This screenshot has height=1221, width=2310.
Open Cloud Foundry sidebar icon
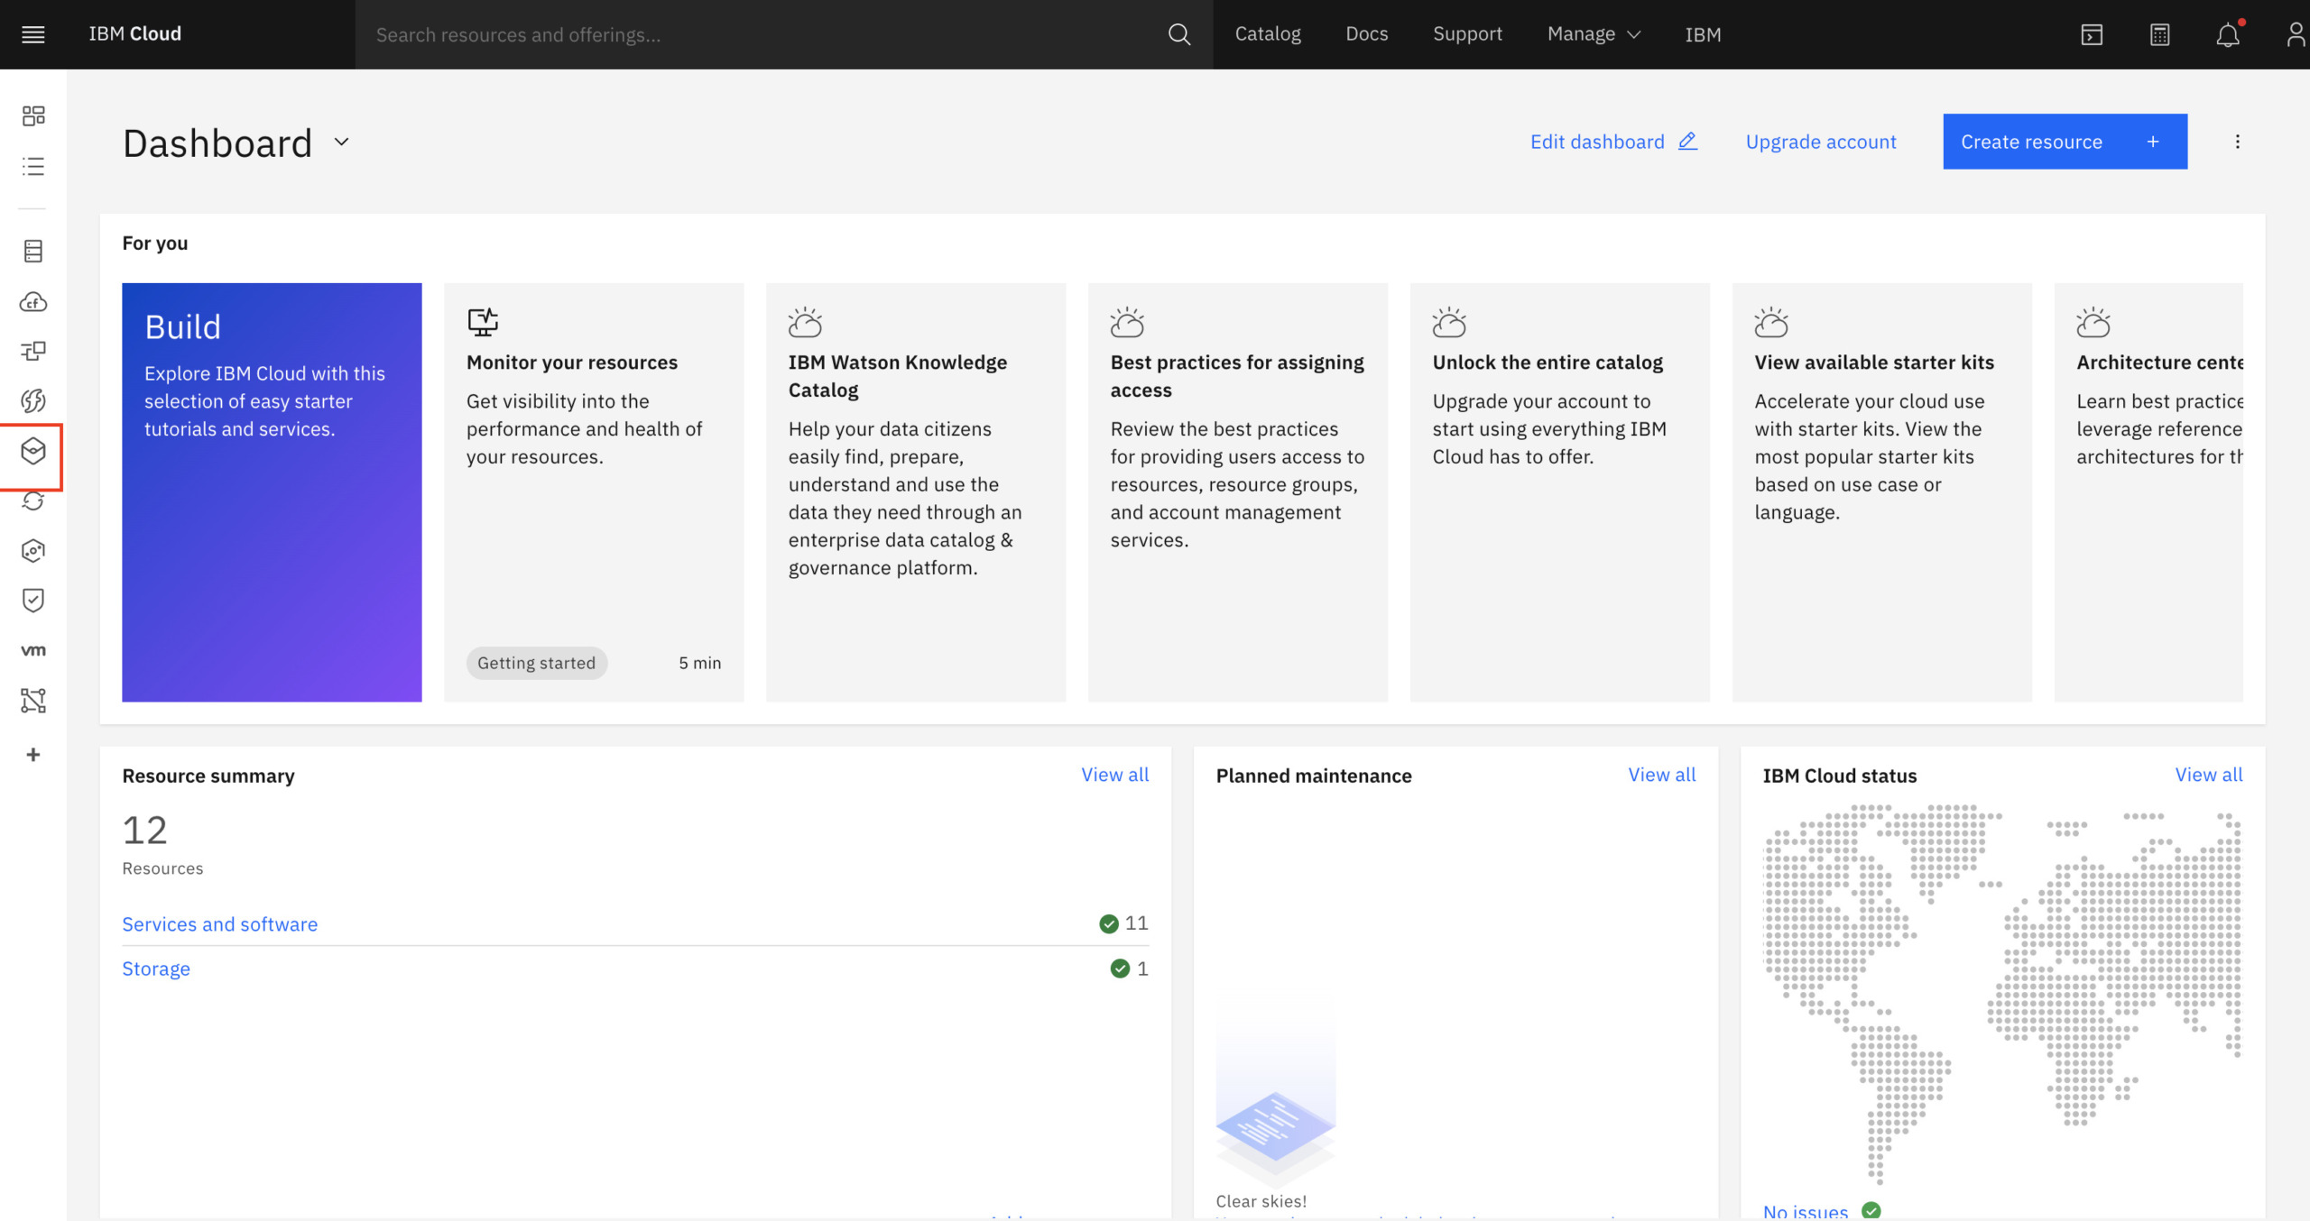(x=33, y=302)
